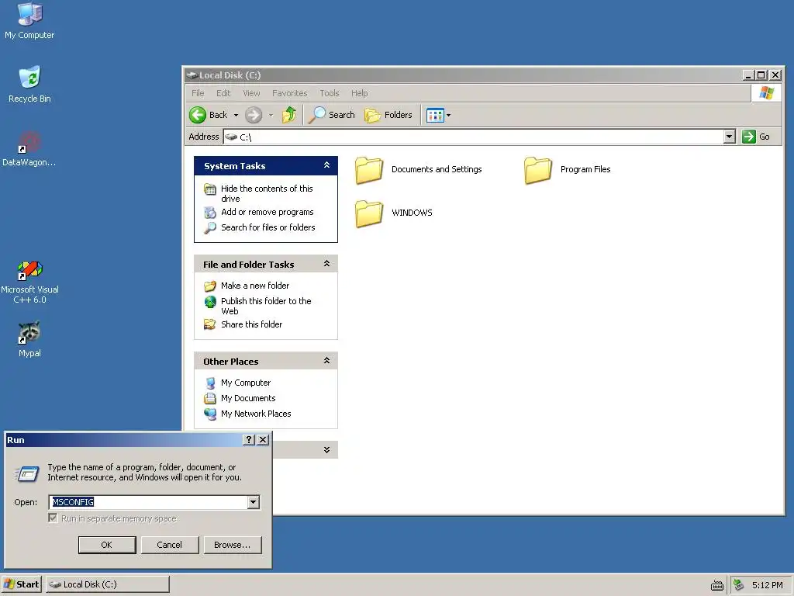Click Browse... in the Run dialog
Screen dimensions: 794x596
233,545
